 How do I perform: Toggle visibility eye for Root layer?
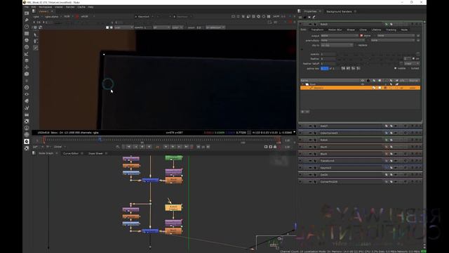coord(363,84)
